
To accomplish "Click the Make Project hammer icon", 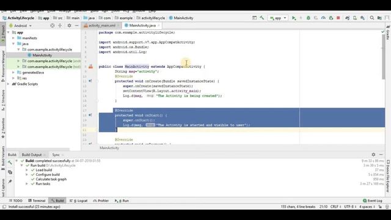I will pyautogui.click(x=261, y=18).
